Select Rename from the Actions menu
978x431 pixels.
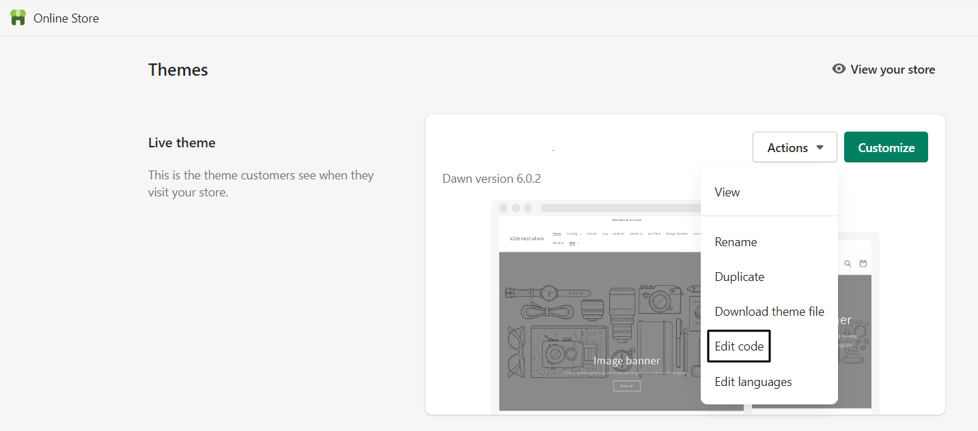(736, 241)
